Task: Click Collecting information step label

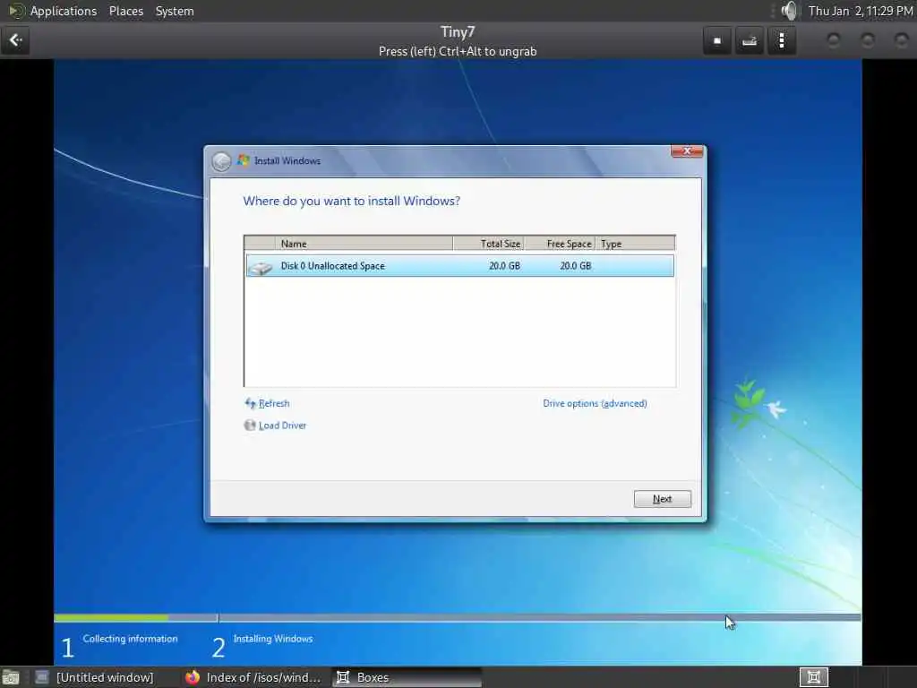Action: click(x=130, y=639)
